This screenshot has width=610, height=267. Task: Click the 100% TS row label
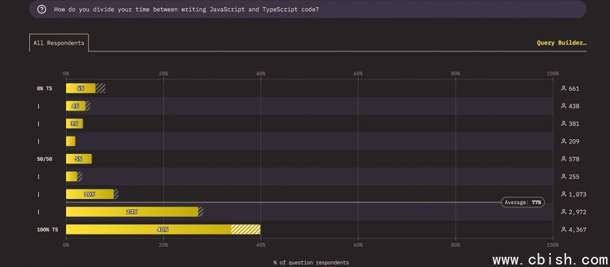(x=47, y=229)
